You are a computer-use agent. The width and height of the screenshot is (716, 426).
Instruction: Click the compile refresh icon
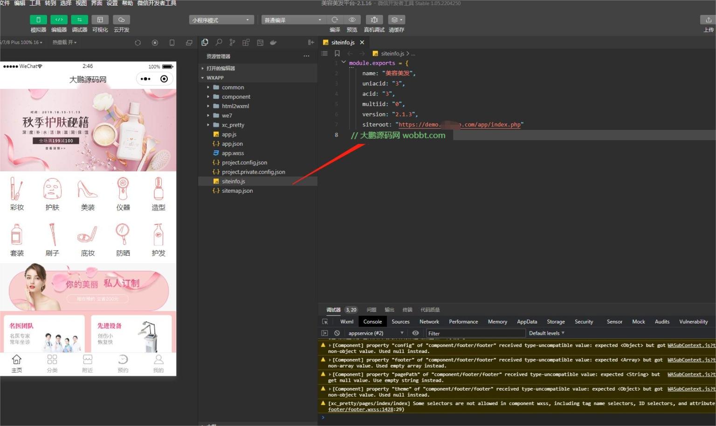(x=335, y=20)
